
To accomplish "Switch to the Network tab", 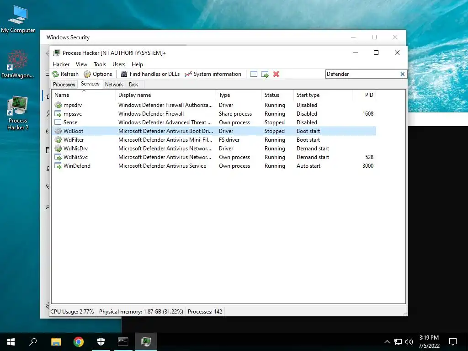I will tap(114, 85).
